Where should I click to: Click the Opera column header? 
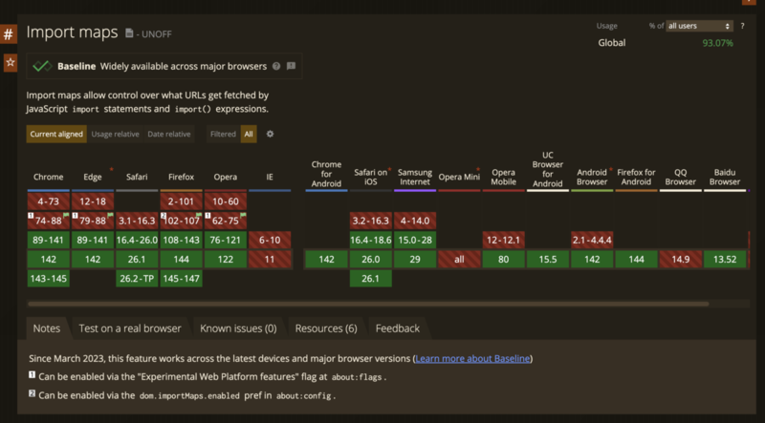(x=226, y=177)
